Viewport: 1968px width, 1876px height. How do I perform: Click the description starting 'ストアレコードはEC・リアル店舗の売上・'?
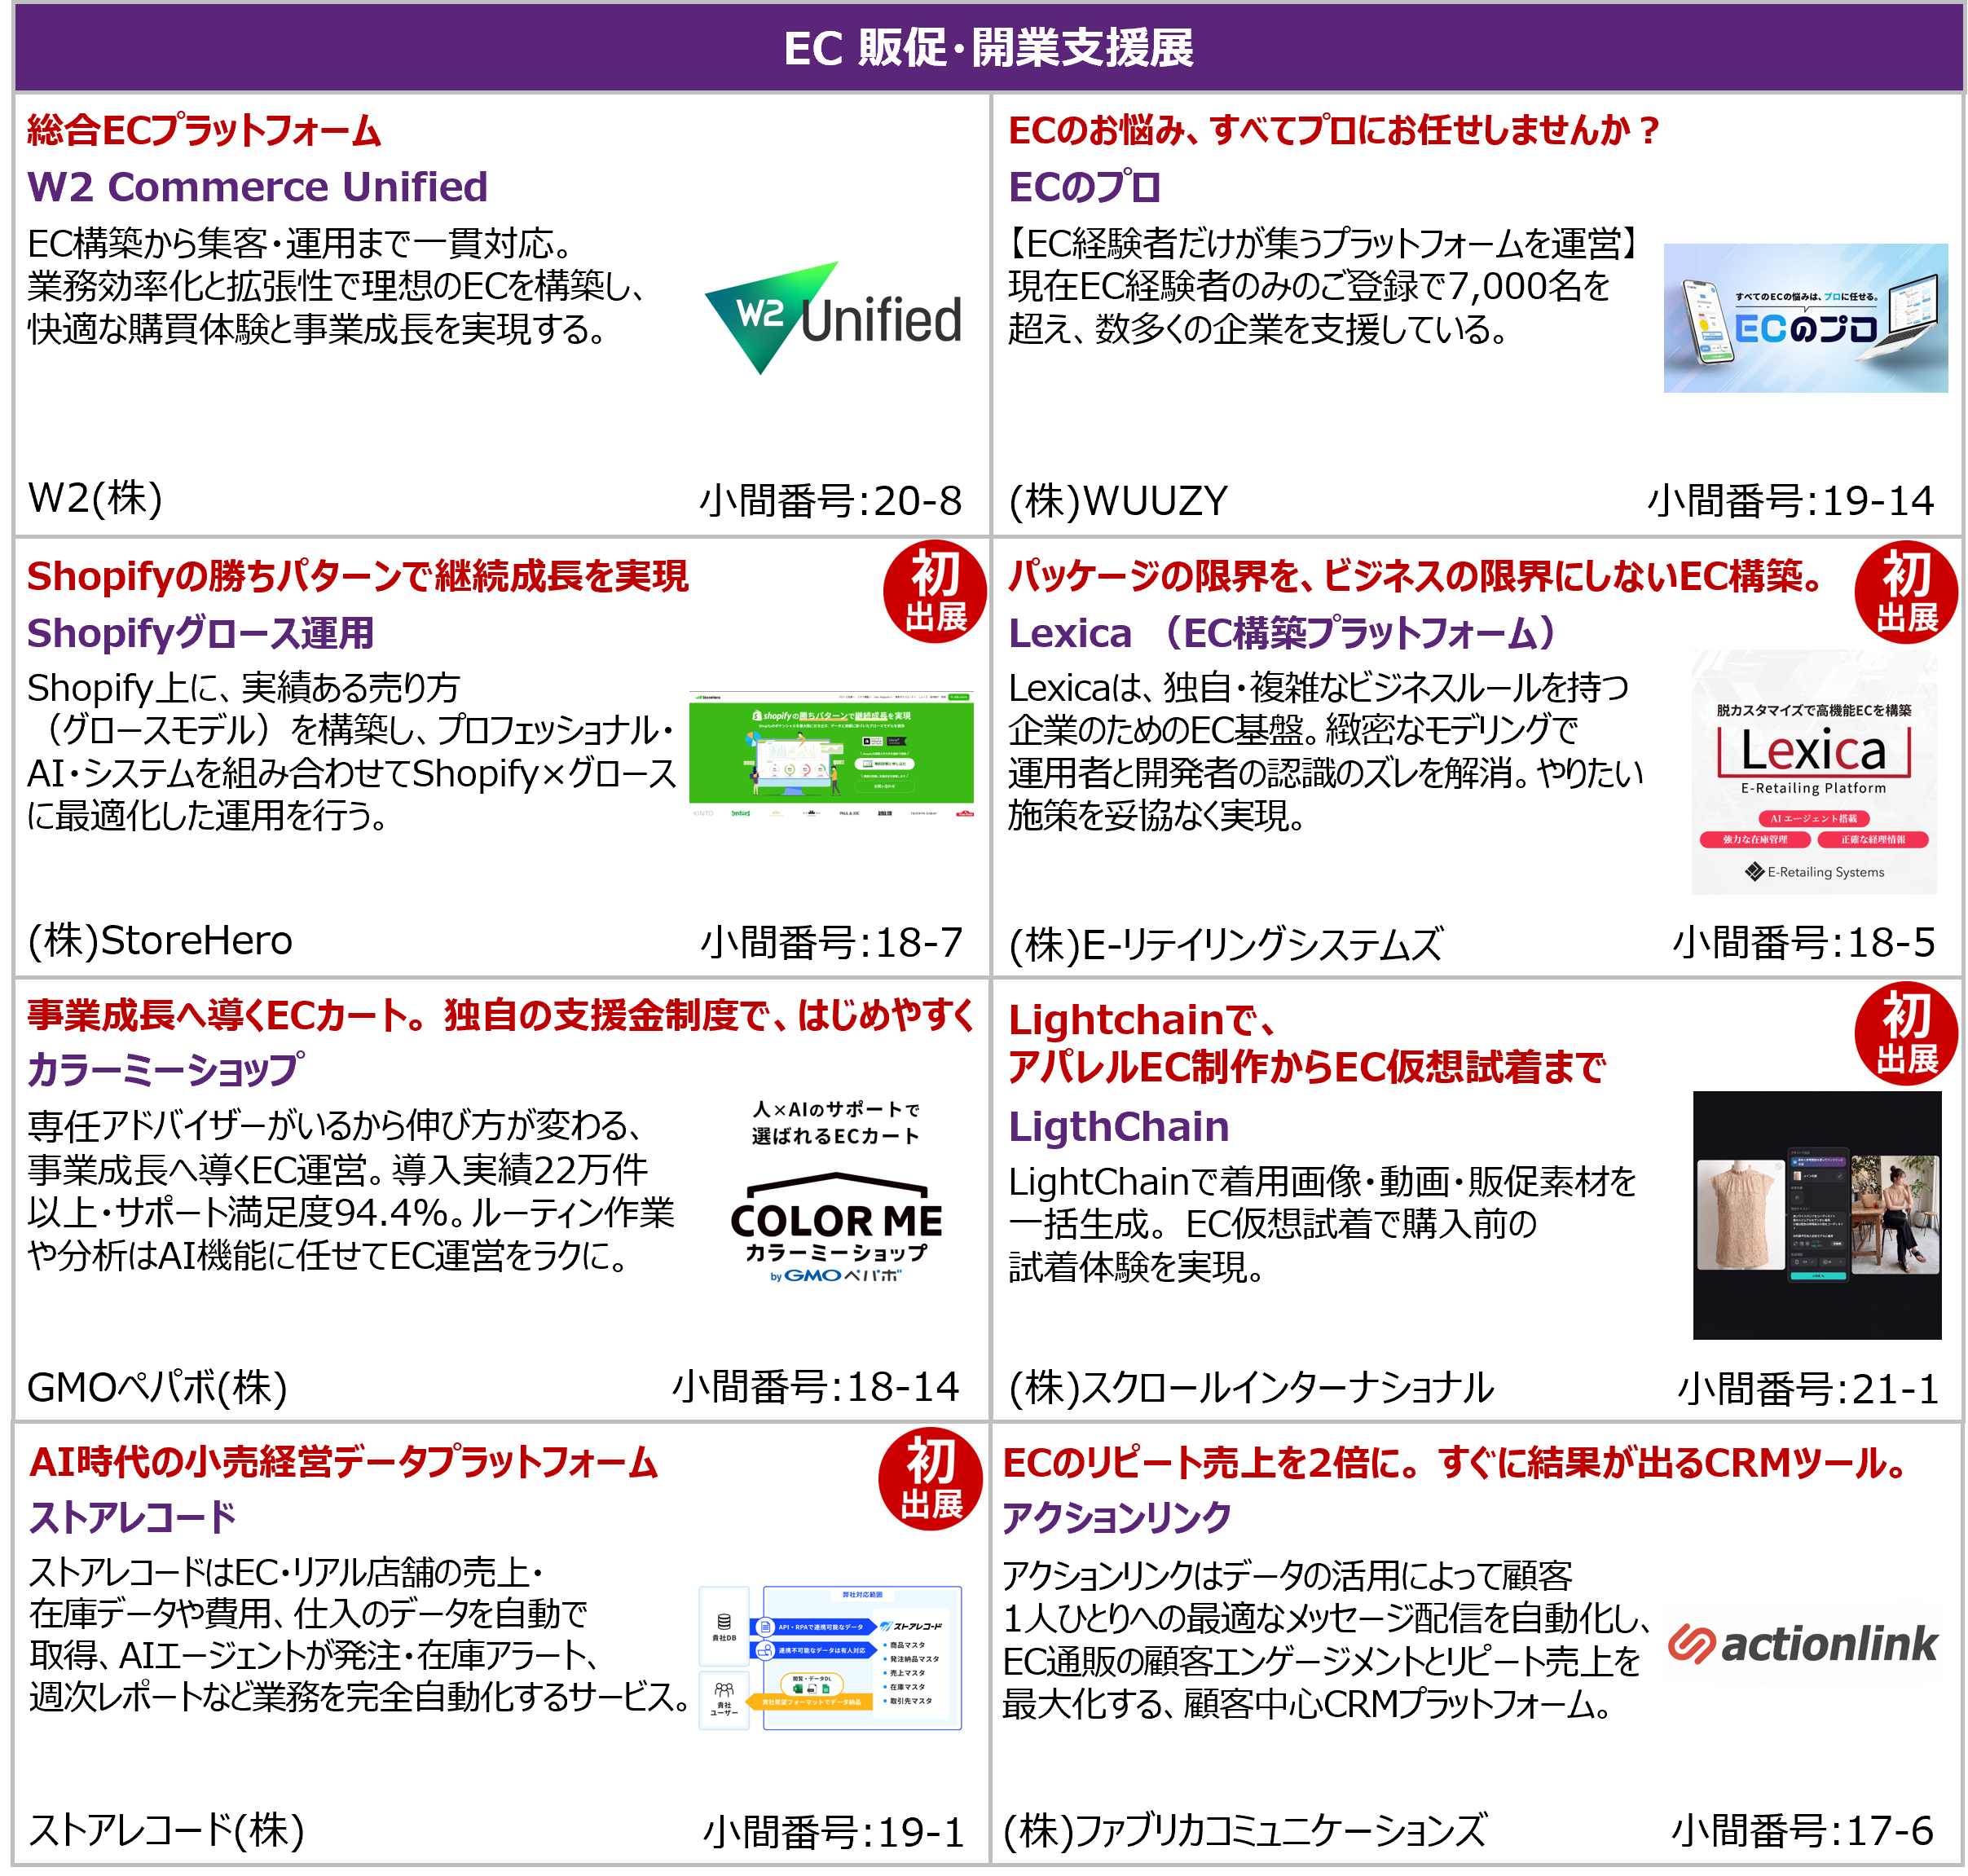click(358, 1635)
